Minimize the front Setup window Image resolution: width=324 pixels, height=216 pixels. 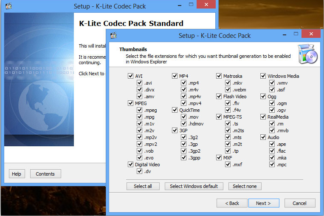[x=285, y=34]
